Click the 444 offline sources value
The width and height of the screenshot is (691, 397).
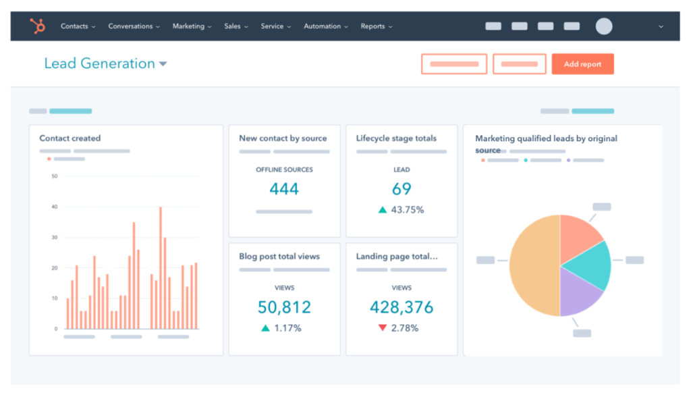(x=284, y=189)
